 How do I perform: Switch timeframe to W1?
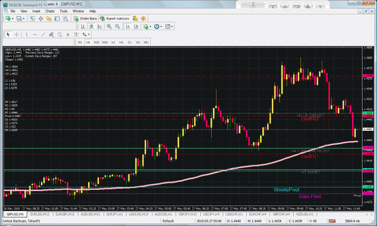pos(138,42)
